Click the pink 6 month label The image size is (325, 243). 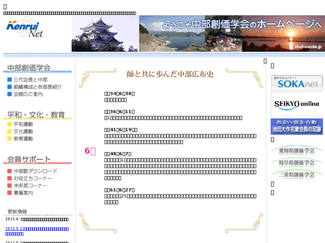pyautogui.click(x=90, y=151)
